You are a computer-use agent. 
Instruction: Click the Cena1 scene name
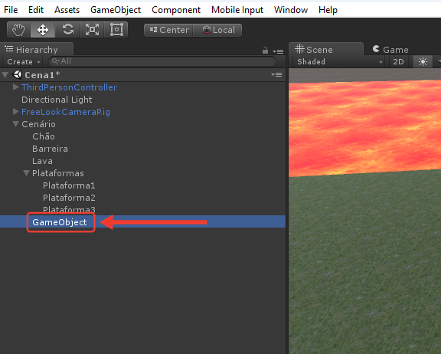(42, 75)
